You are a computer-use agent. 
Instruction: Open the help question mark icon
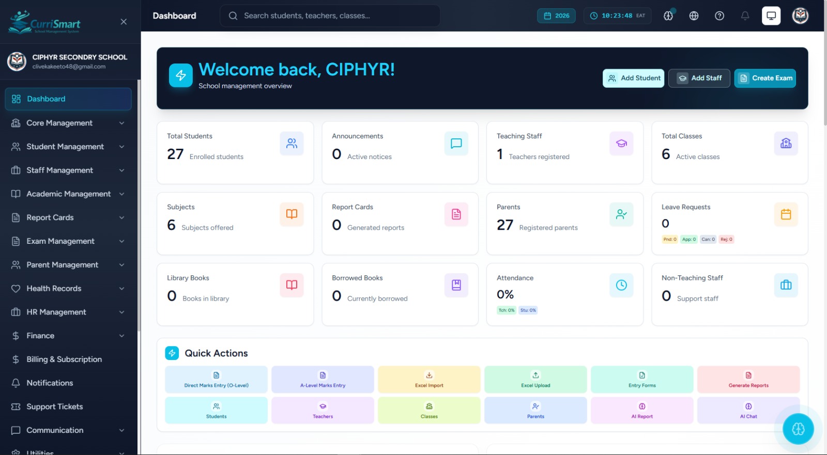tap(719, 16)
